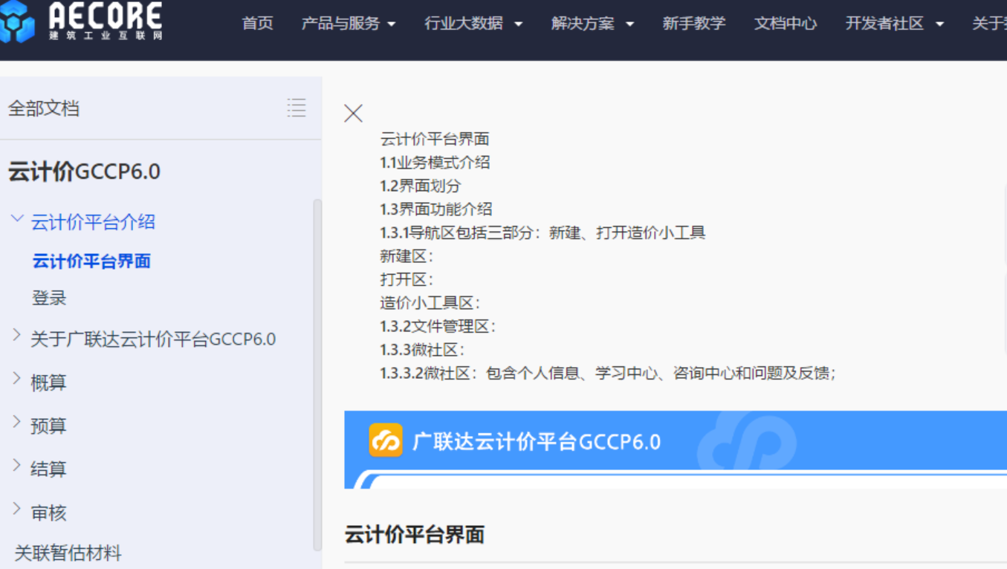
Task: Jump to 1.1业务模式介绍 heading
Action: point(435,162)
